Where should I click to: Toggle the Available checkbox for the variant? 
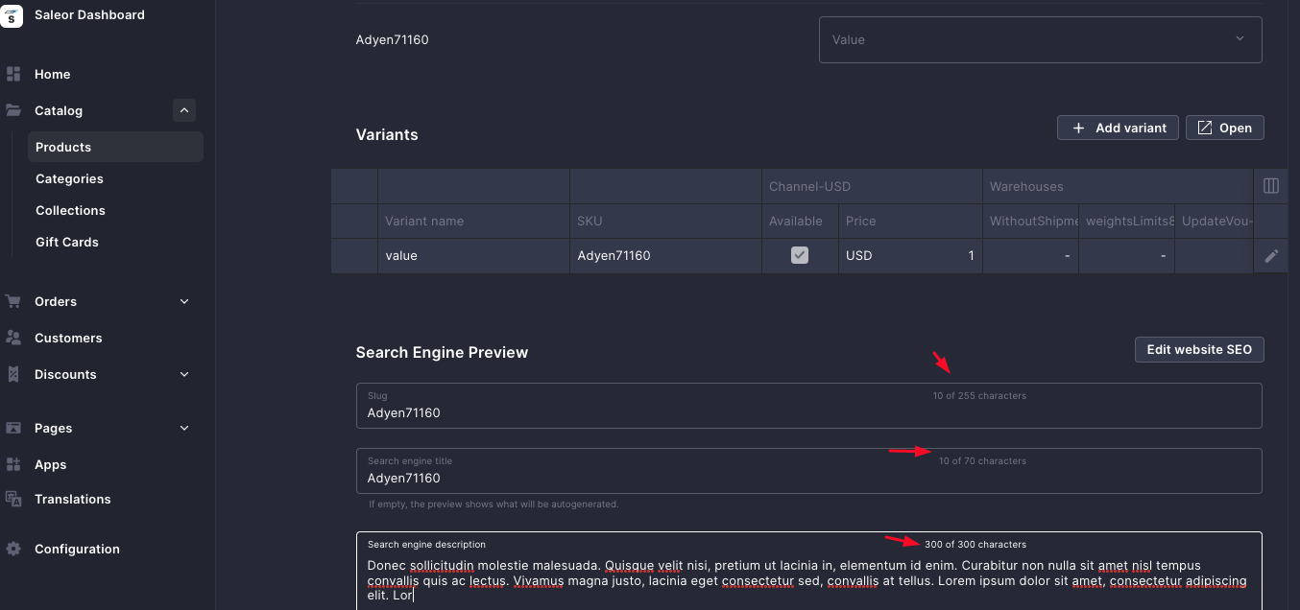(x=800, y=255)
